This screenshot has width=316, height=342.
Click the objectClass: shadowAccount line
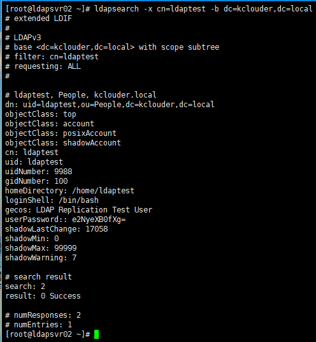63,143
